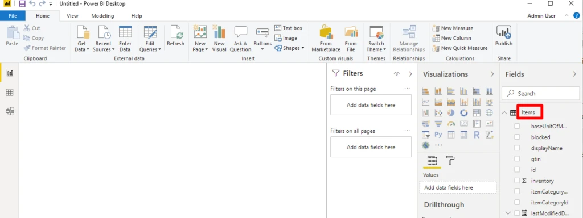Viewport: 583px width, 218px height.
Task: Check the blocked field checkbox
Action: [x=517, y=137]
